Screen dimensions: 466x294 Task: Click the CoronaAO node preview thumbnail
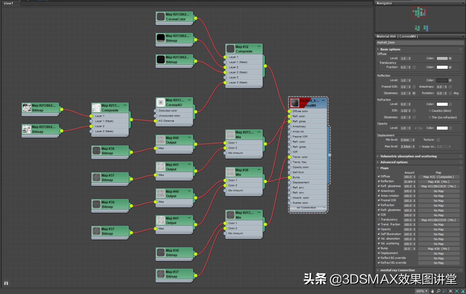[x=161, y=102]
